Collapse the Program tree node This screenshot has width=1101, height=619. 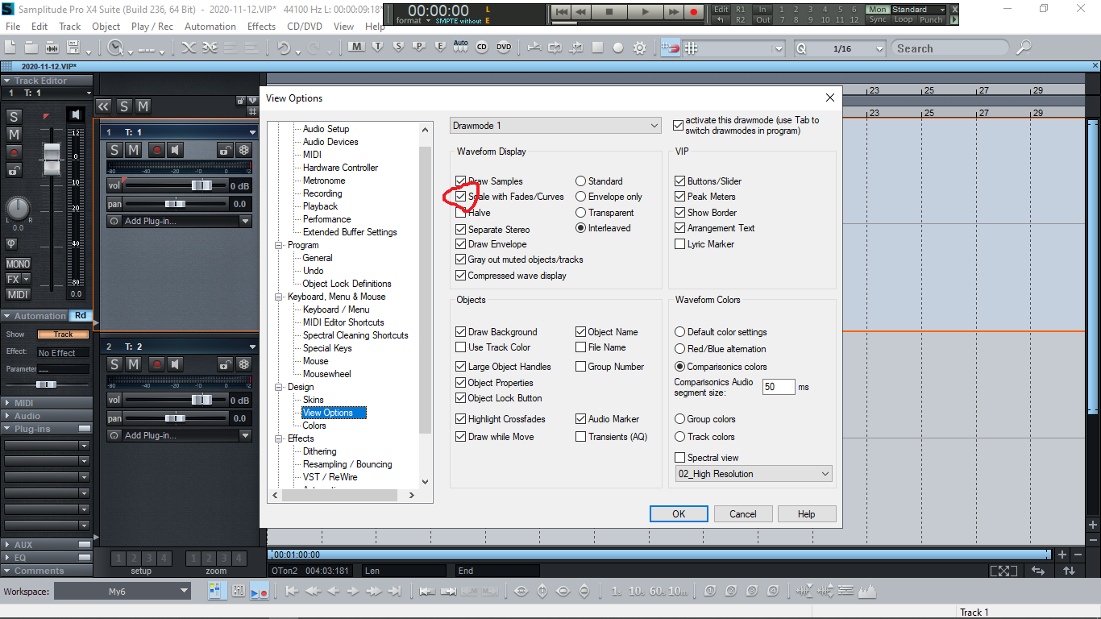(280, 245)
